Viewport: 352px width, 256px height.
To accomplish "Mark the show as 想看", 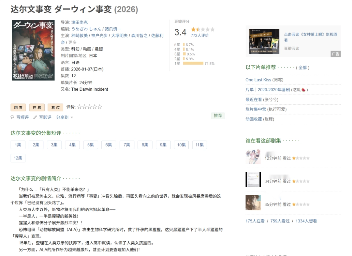I will pos(18,107).
